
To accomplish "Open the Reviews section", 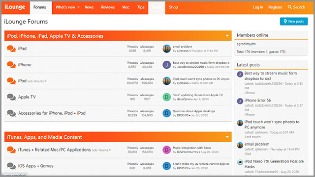I will click(x=108, y=7).
